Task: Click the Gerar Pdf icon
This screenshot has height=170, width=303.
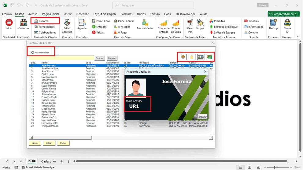Action: tap(190, 23)
